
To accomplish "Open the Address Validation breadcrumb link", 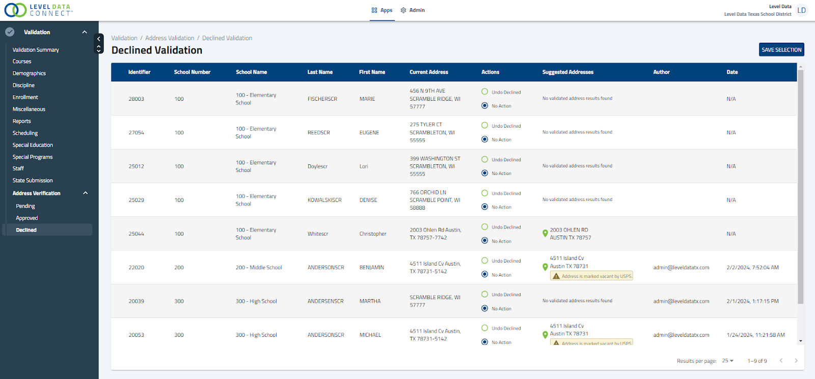I will coord(170,38).
